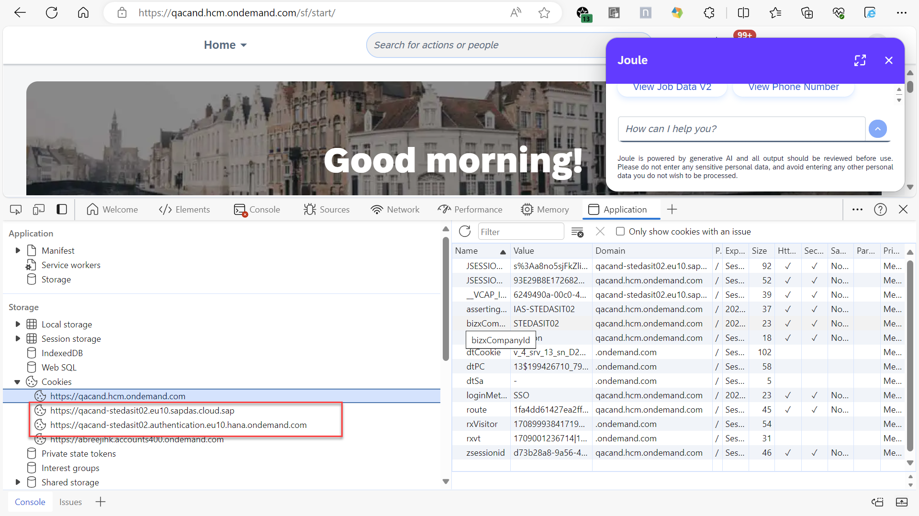Switch to the Network DevTools tab
The image size is (919, 516).
pyautogui.click(x=395, y=210)
